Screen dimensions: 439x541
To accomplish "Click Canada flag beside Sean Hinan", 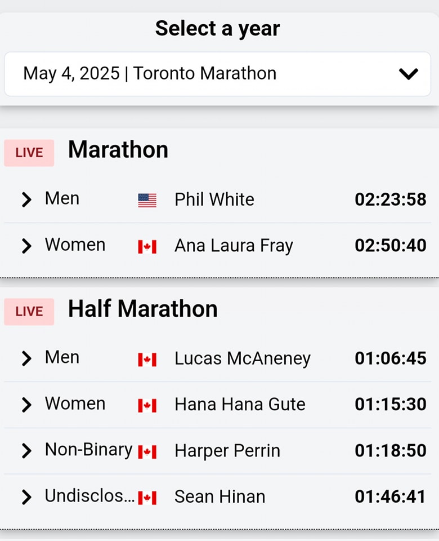I will (x=147, y=498).
